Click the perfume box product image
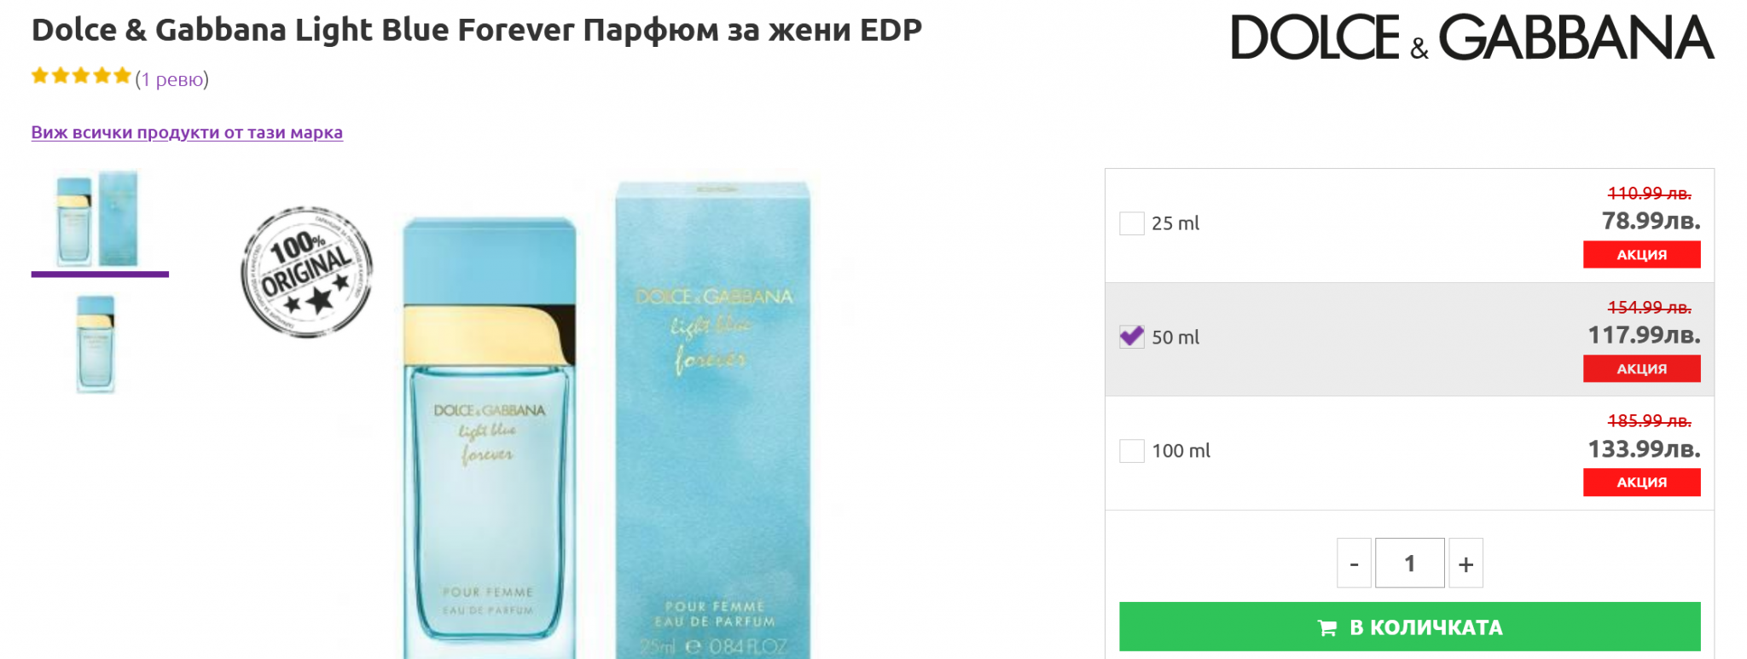The width and height of the screenshot is (1747, 659). [x=713, y=419]
